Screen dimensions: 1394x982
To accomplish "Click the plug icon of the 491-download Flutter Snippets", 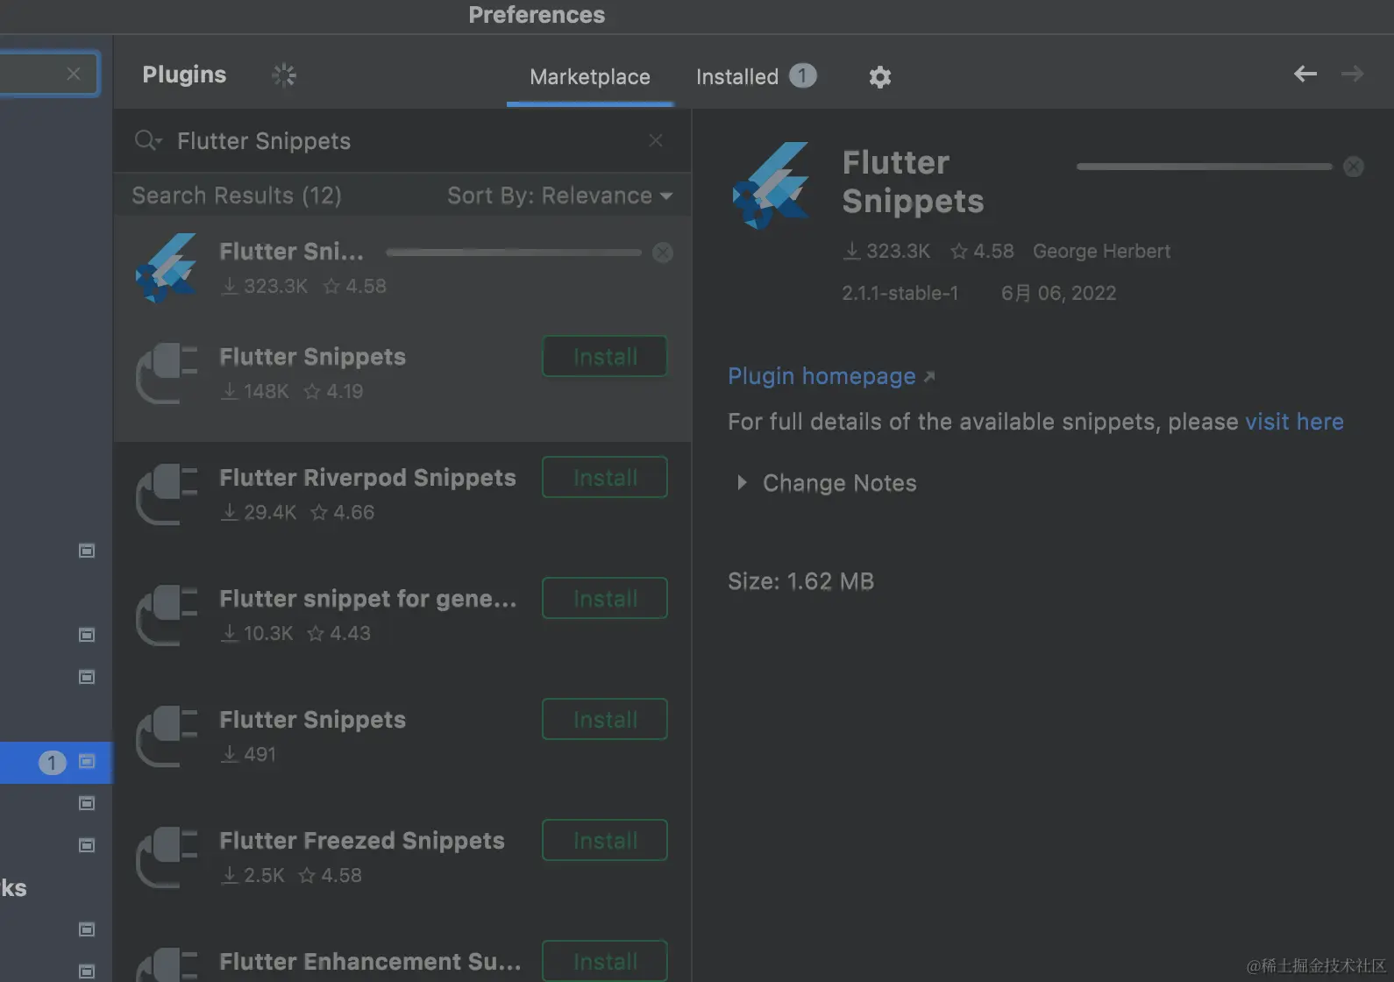I will click(x=167, y=736).
